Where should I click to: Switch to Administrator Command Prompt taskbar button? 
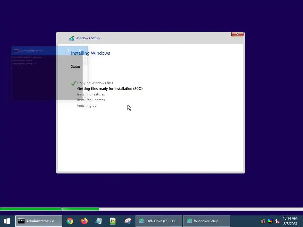(x=39, y=221)
